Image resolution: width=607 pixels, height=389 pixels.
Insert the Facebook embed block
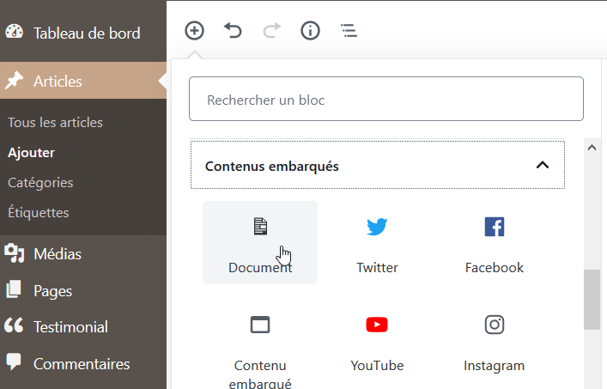tap(495, 243)
